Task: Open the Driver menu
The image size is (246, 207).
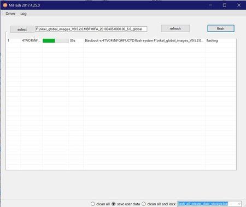Action: click(10, 14)
